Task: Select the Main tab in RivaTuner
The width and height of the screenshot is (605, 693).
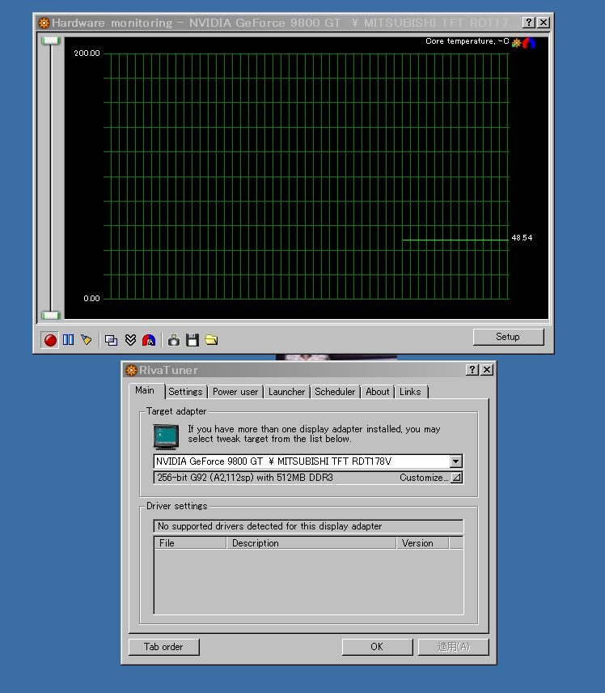Action: [145, 390]
